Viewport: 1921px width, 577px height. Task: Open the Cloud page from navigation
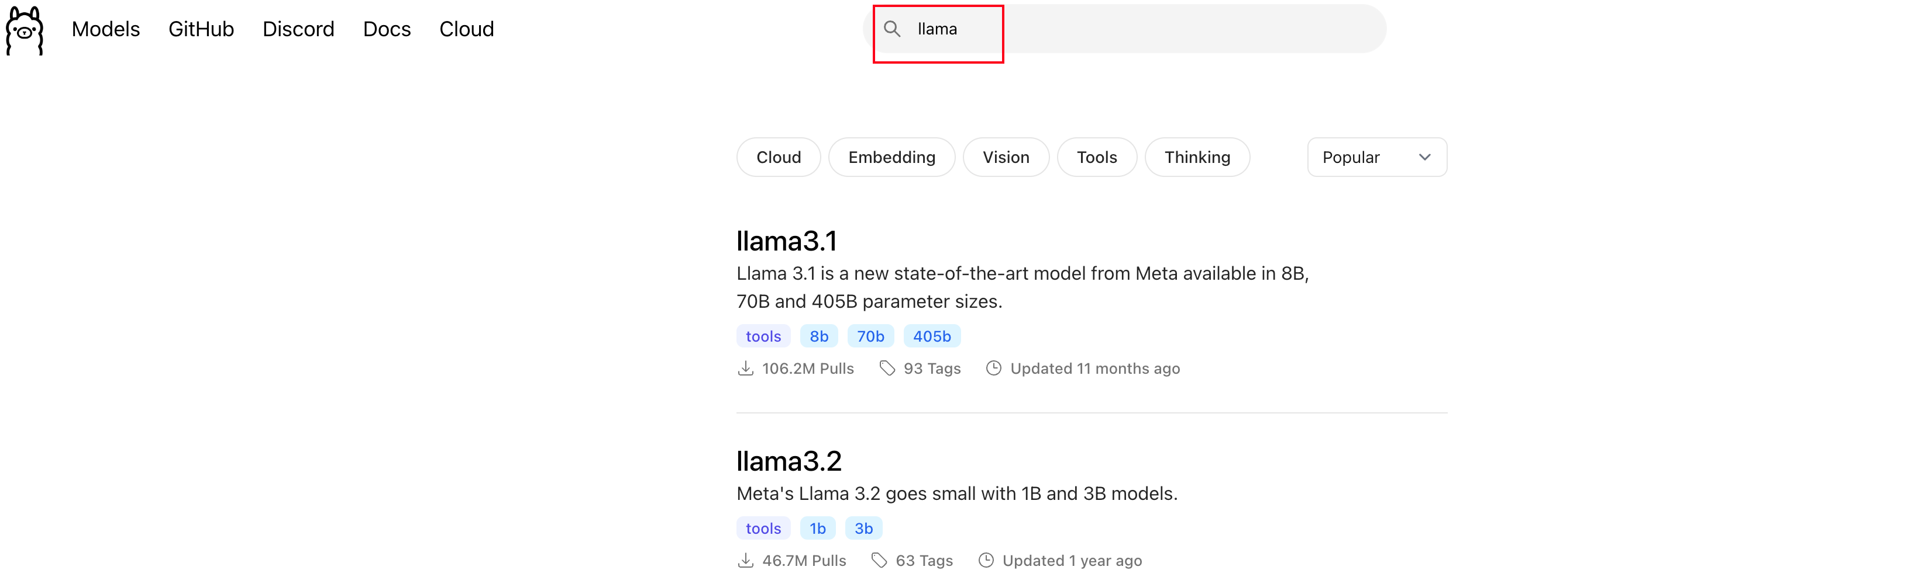(x=467, y=29)
